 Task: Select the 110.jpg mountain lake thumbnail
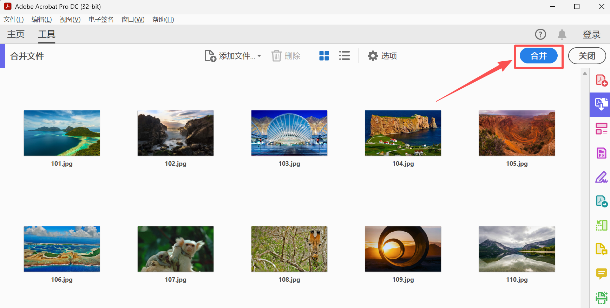517,249
